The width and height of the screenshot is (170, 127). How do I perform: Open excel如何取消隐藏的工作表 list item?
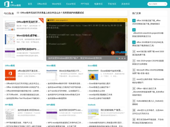coord(101,95)
